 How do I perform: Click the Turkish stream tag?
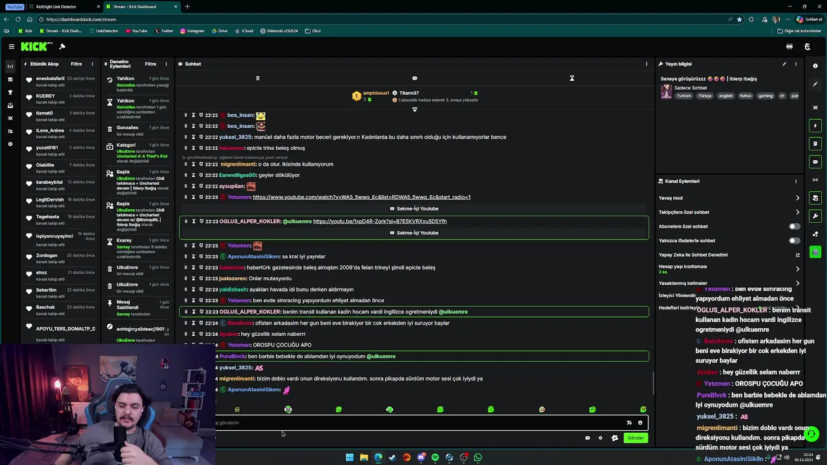(x=684, y=96)
